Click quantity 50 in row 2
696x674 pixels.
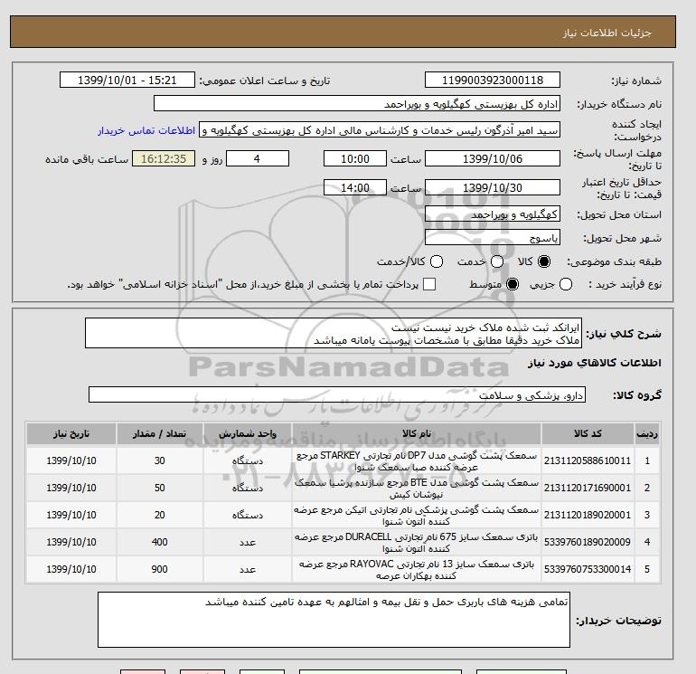click(x=160, y=488)
